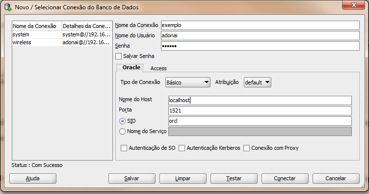Tick the Autenticação Kerberos checkbox
Screen dimensions: 369x194
182,148
